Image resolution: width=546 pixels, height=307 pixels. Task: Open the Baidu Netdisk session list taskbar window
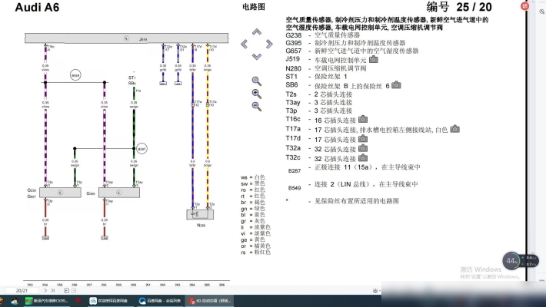tap(159, 301)
